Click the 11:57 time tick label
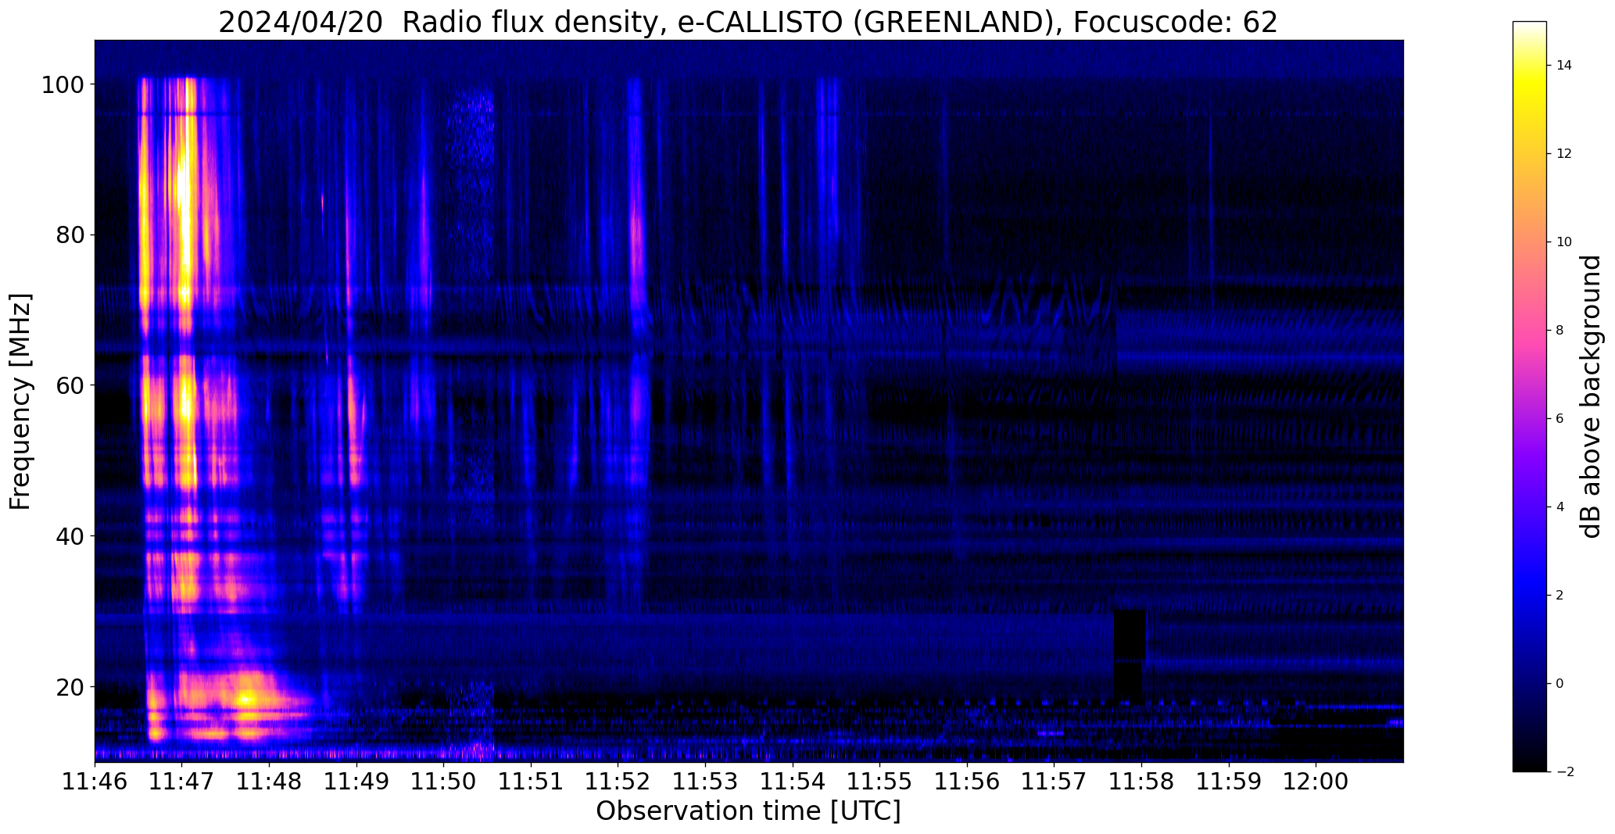This screenshot has height=834, width=1615. point(1055,782)
